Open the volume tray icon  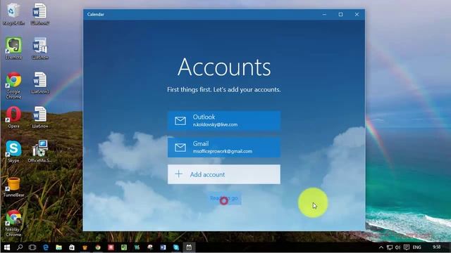click(397, 247)
